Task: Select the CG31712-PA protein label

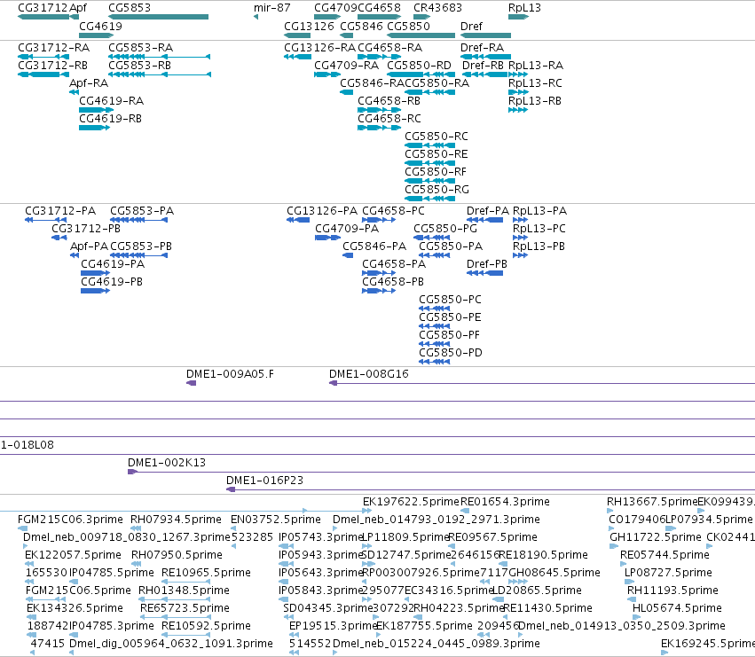Action: [60, 211]
